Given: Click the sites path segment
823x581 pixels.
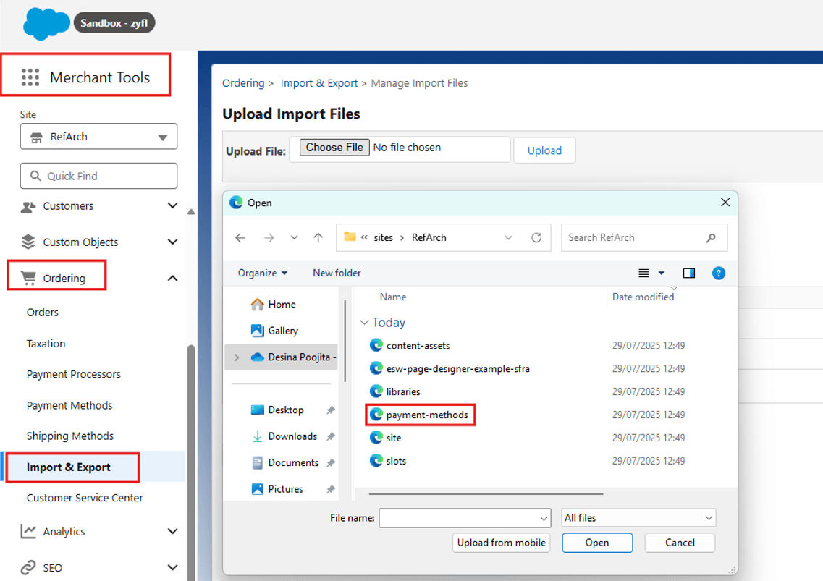Looking at the screenshot, I should pos(383,238).
